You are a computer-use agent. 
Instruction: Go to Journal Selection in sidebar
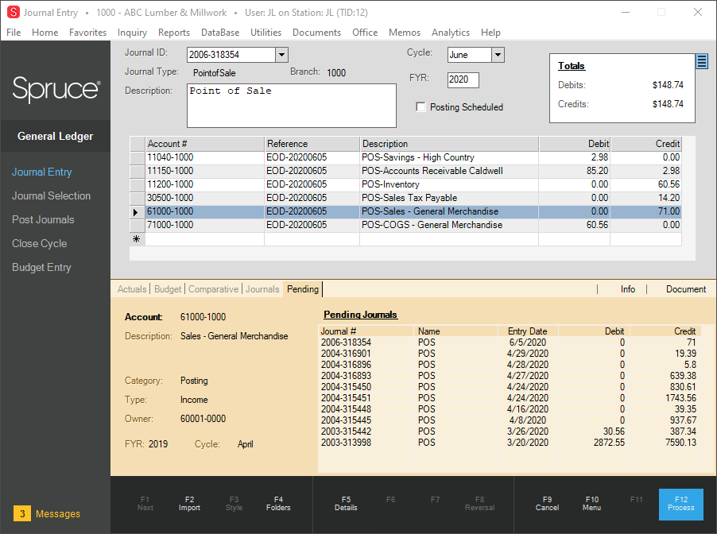(51, 196)
